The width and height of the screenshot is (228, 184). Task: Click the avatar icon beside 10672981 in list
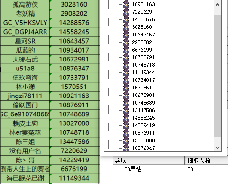click(x=126, y=95)
